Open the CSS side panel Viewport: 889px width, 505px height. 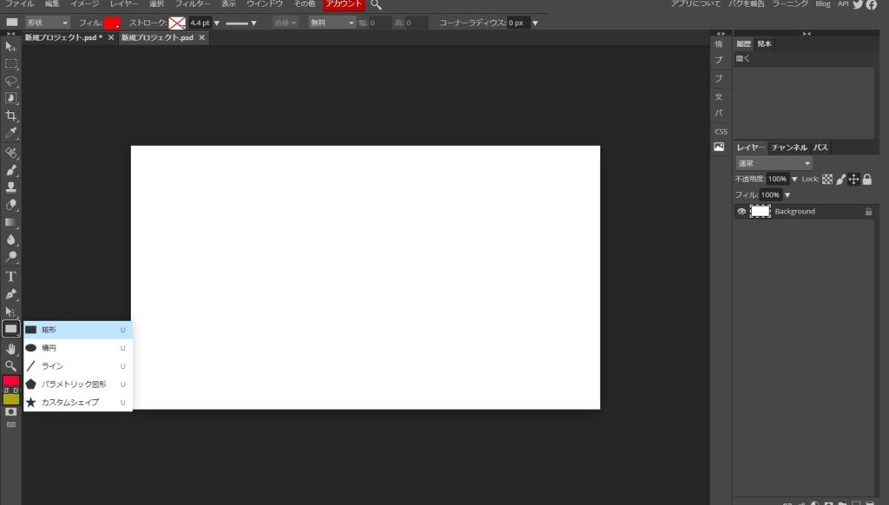point(721,131)
